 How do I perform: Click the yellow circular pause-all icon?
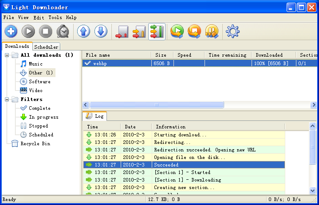tap(212, 31)
